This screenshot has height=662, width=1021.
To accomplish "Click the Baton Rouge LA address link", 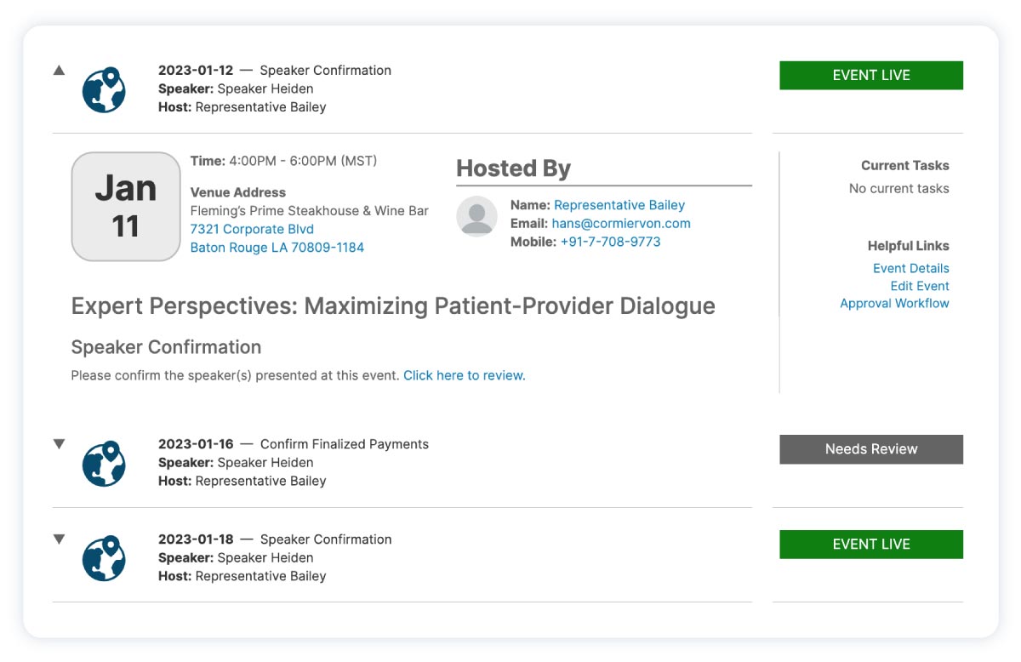I will click(x=279, y=247).
